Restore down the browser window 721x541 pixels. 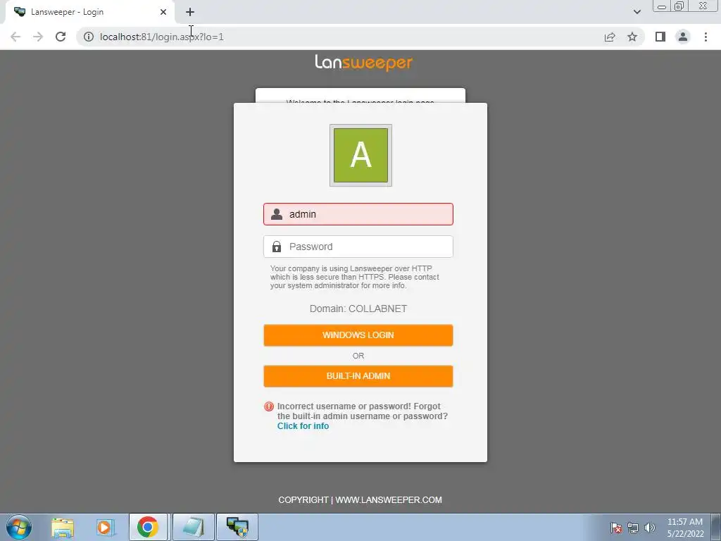pyautogui.click(x=679, y=6)
